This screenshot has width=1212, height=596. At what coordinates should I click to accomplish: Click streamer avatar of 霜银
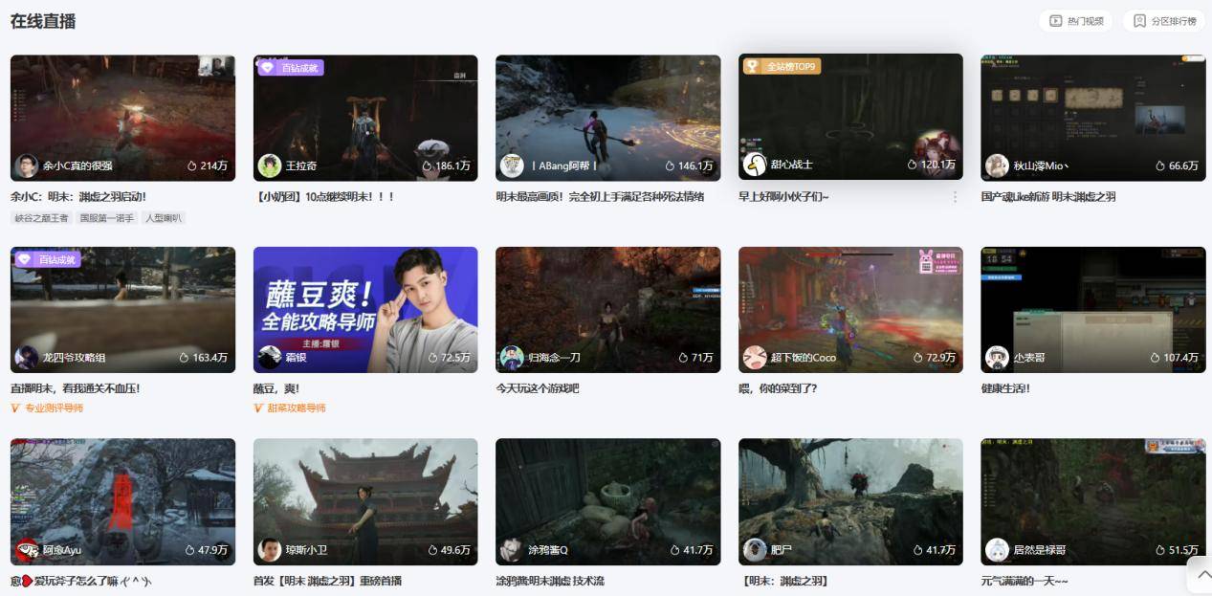[x=270, y=358]
